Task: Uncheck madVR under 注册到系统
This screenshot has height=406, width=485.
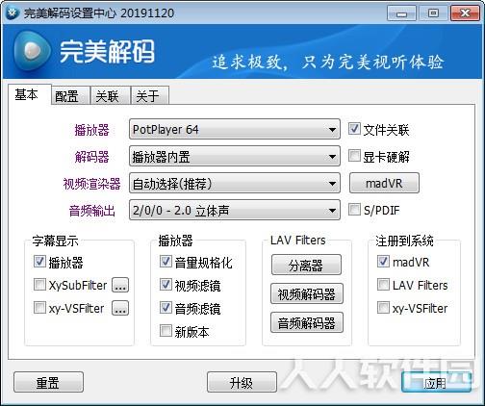Action: tap(383, 262)
